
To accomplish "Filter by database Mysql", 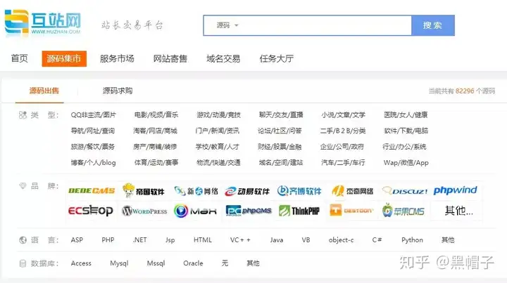I will pos(119,263).
